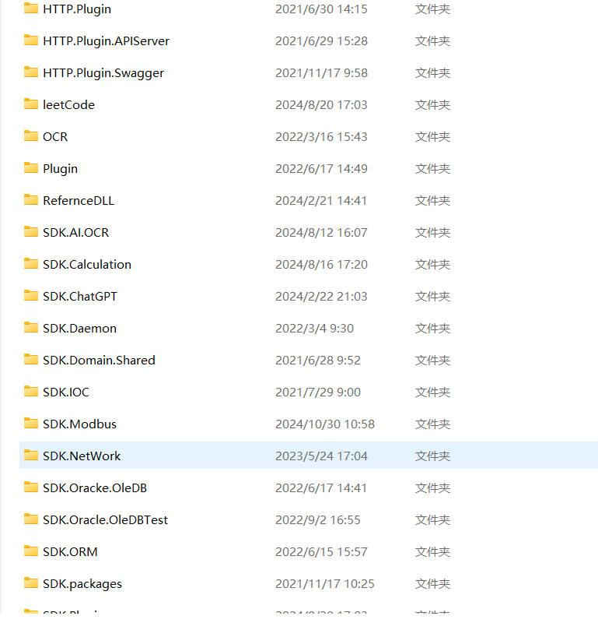
Task: Click the date 2021/6/28 9:52
Action: pos(318,361)
